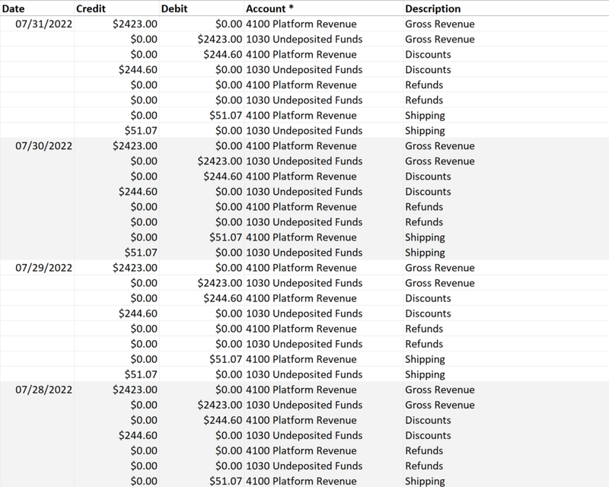Select the $244.60 credit in the 07/29/2022 group

pos(138,314)
